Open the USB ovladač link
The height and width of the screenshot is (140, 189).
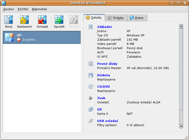(x=108, y=121)
